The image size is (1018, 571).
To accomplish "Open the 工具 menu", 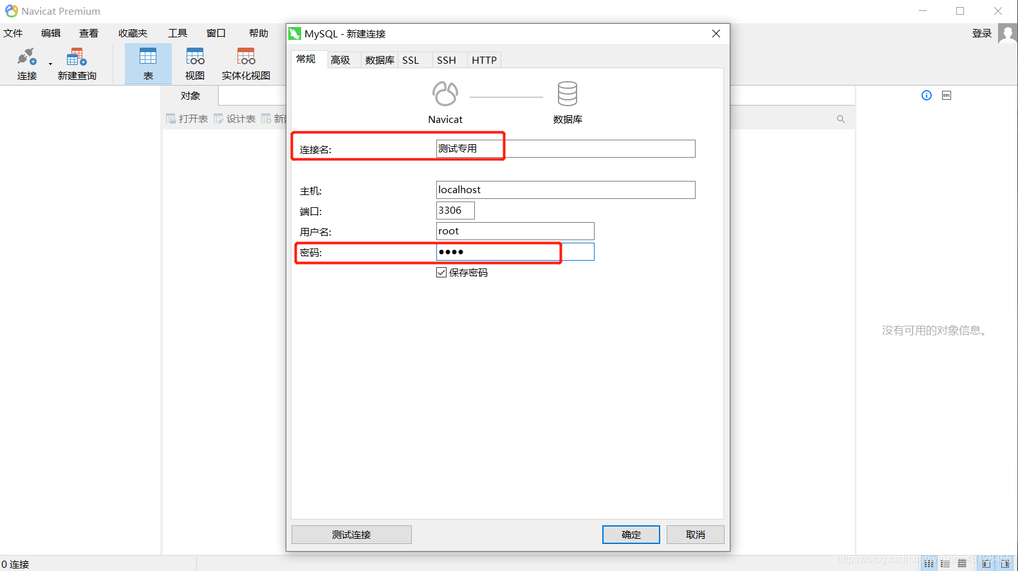I will 178,33.
